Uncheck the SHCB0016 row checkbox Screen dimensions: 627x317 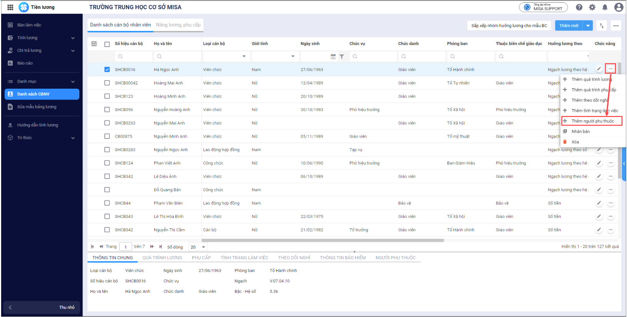pyautogui.click(x=107, y=70)
